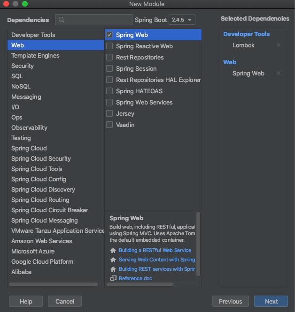Open the Reference doc link
This screenshot has height=312, width=295.
tap(136, 278)
